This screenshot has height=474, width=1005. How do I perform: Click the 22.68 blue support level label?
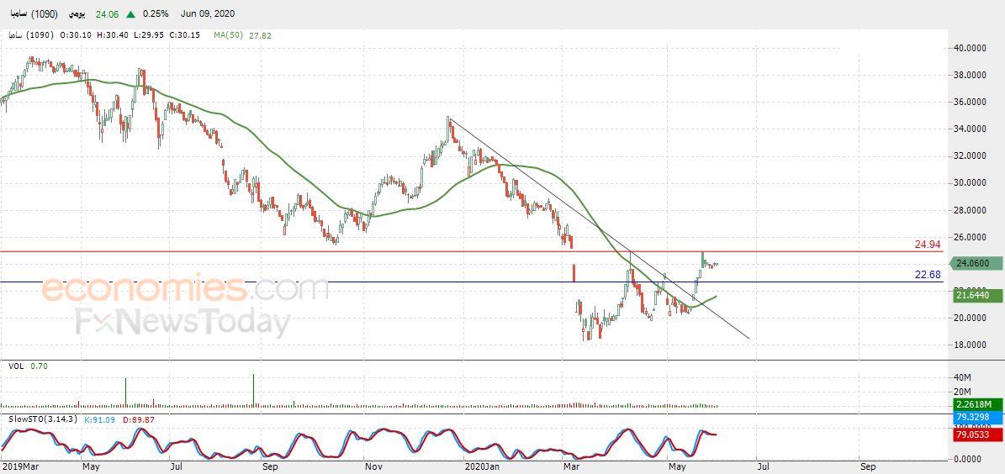point(928,275)
